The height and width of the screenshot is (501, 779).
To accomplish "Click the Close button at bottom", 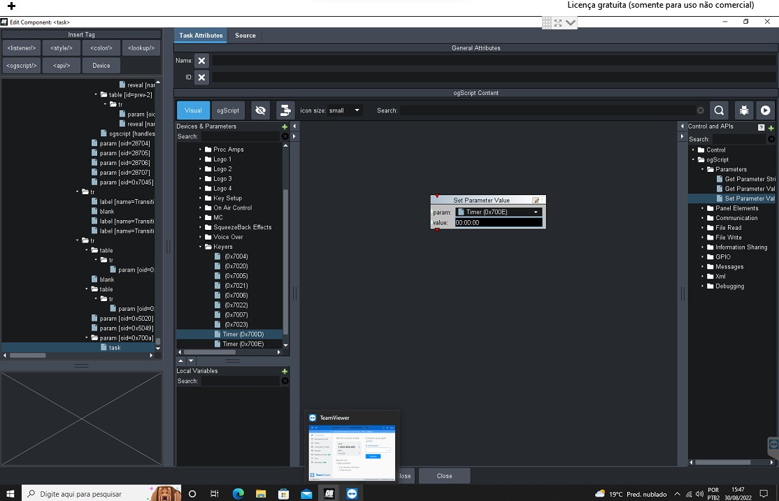I will point(444,476).
